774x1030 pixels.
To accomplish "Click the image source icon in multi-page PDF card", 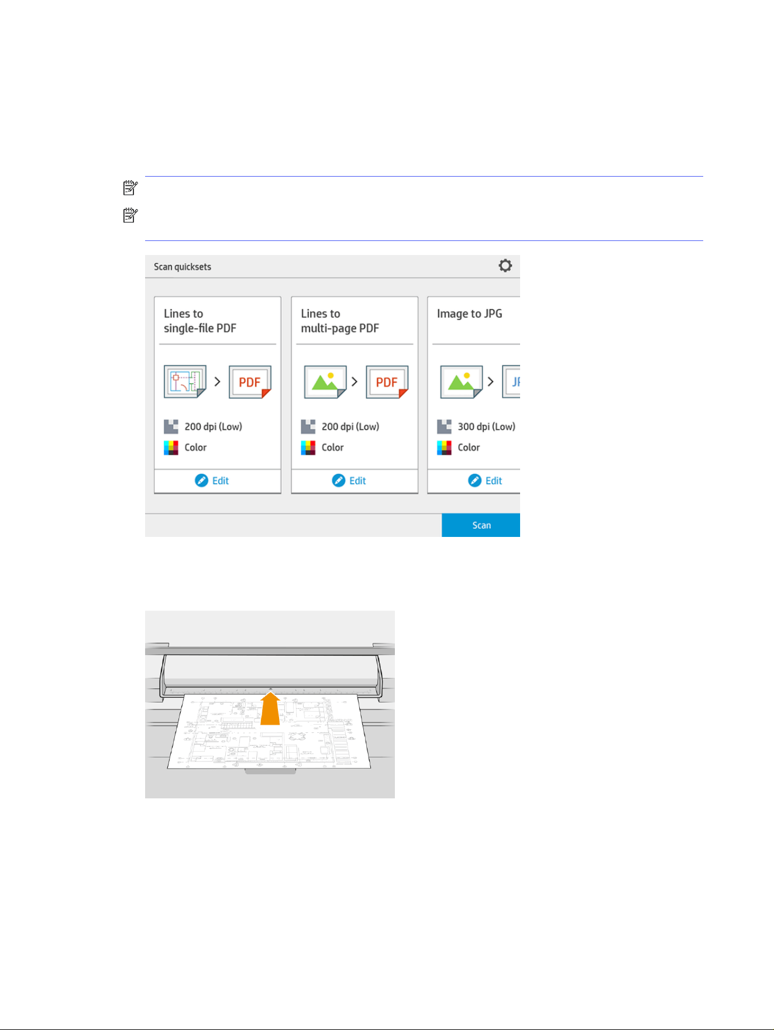I will click(325, 382).
